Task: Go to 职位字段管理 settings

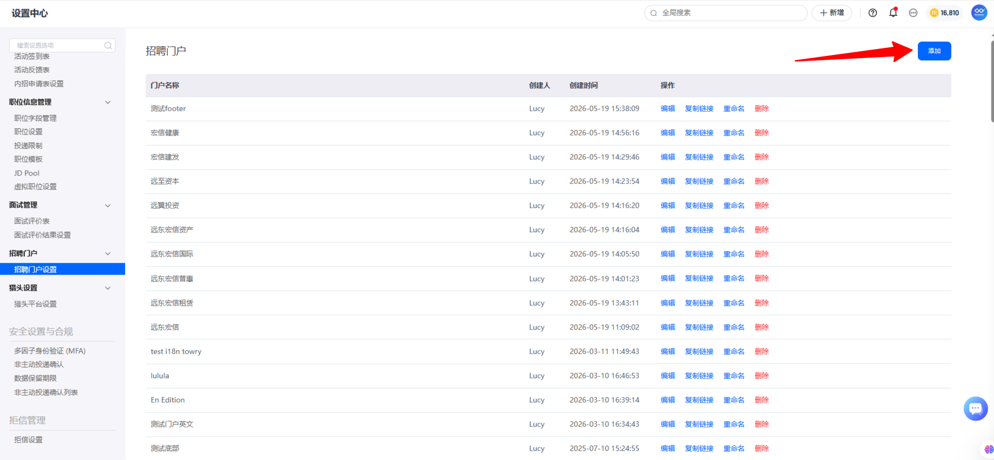Action: [35, 119]
